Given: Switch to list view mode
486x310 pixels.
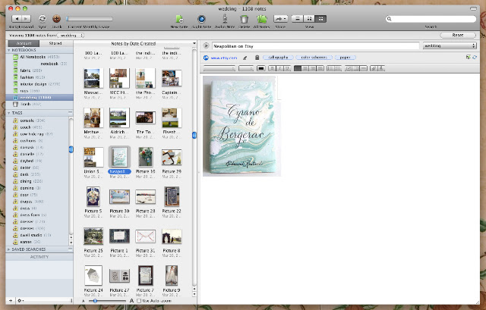Looking at the screenshot, I should 297,19.
